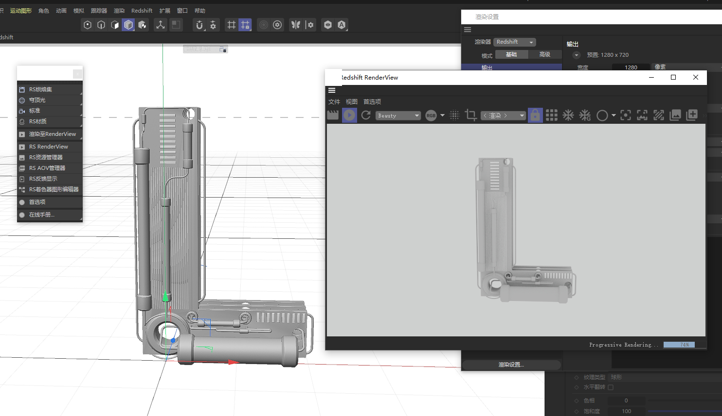Open RenderView hamburger menu
722x416 pixels.
pyautogui.click(x=332, y=90)
